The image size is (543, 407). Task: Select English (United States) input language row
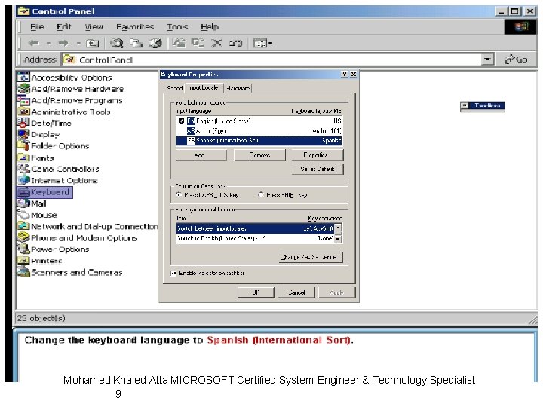259,121
